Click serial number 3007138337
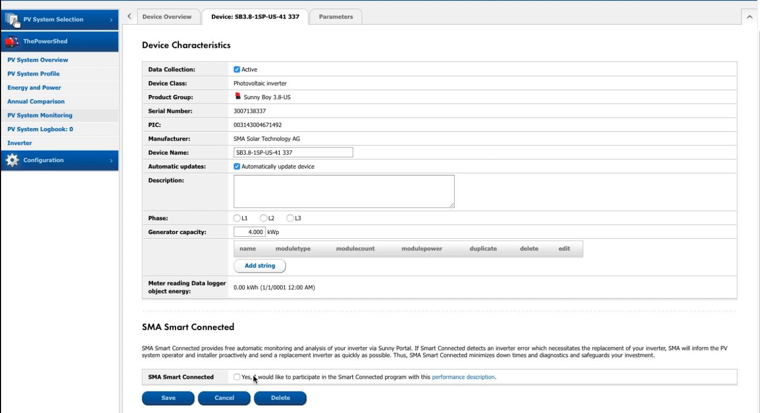The image size is (760, 413). point(250,111)
